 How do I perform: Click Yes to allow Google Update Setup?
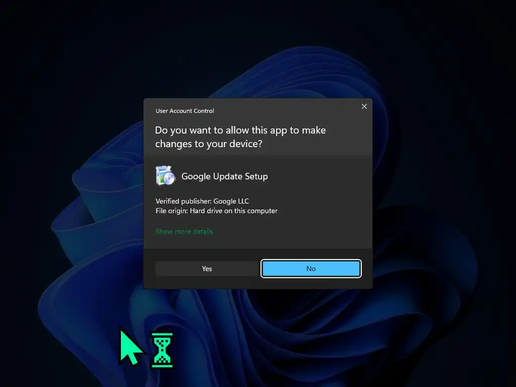(207, 269)
